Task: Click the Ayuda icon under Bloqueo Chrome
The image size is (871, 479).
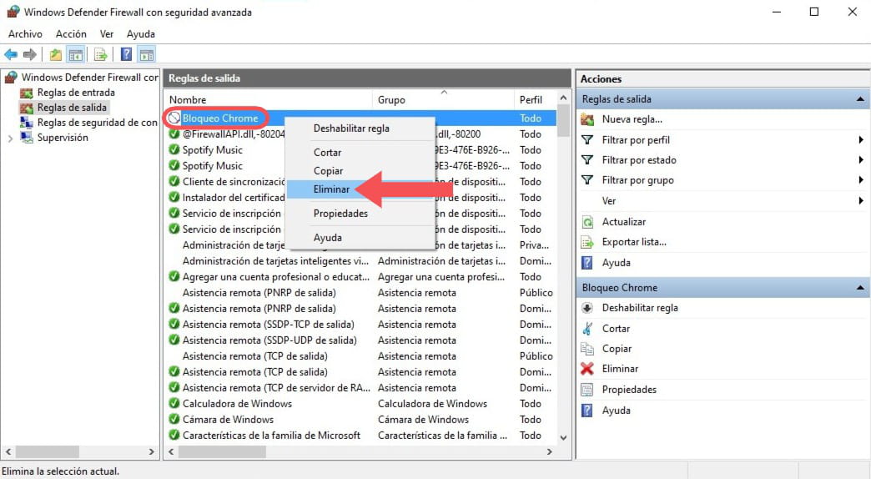Action: click(587, 410)
